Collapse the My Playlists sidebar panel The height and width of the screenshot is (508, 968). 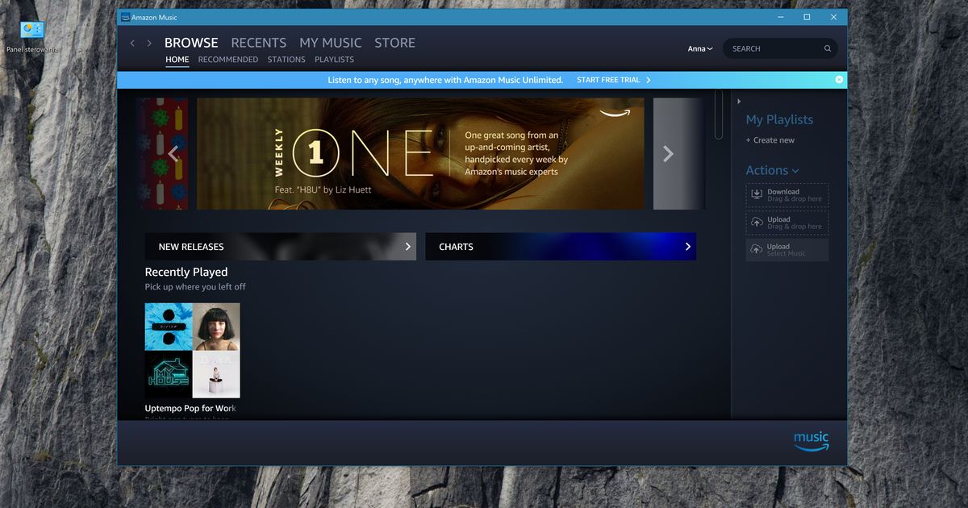tap(739, 101)
